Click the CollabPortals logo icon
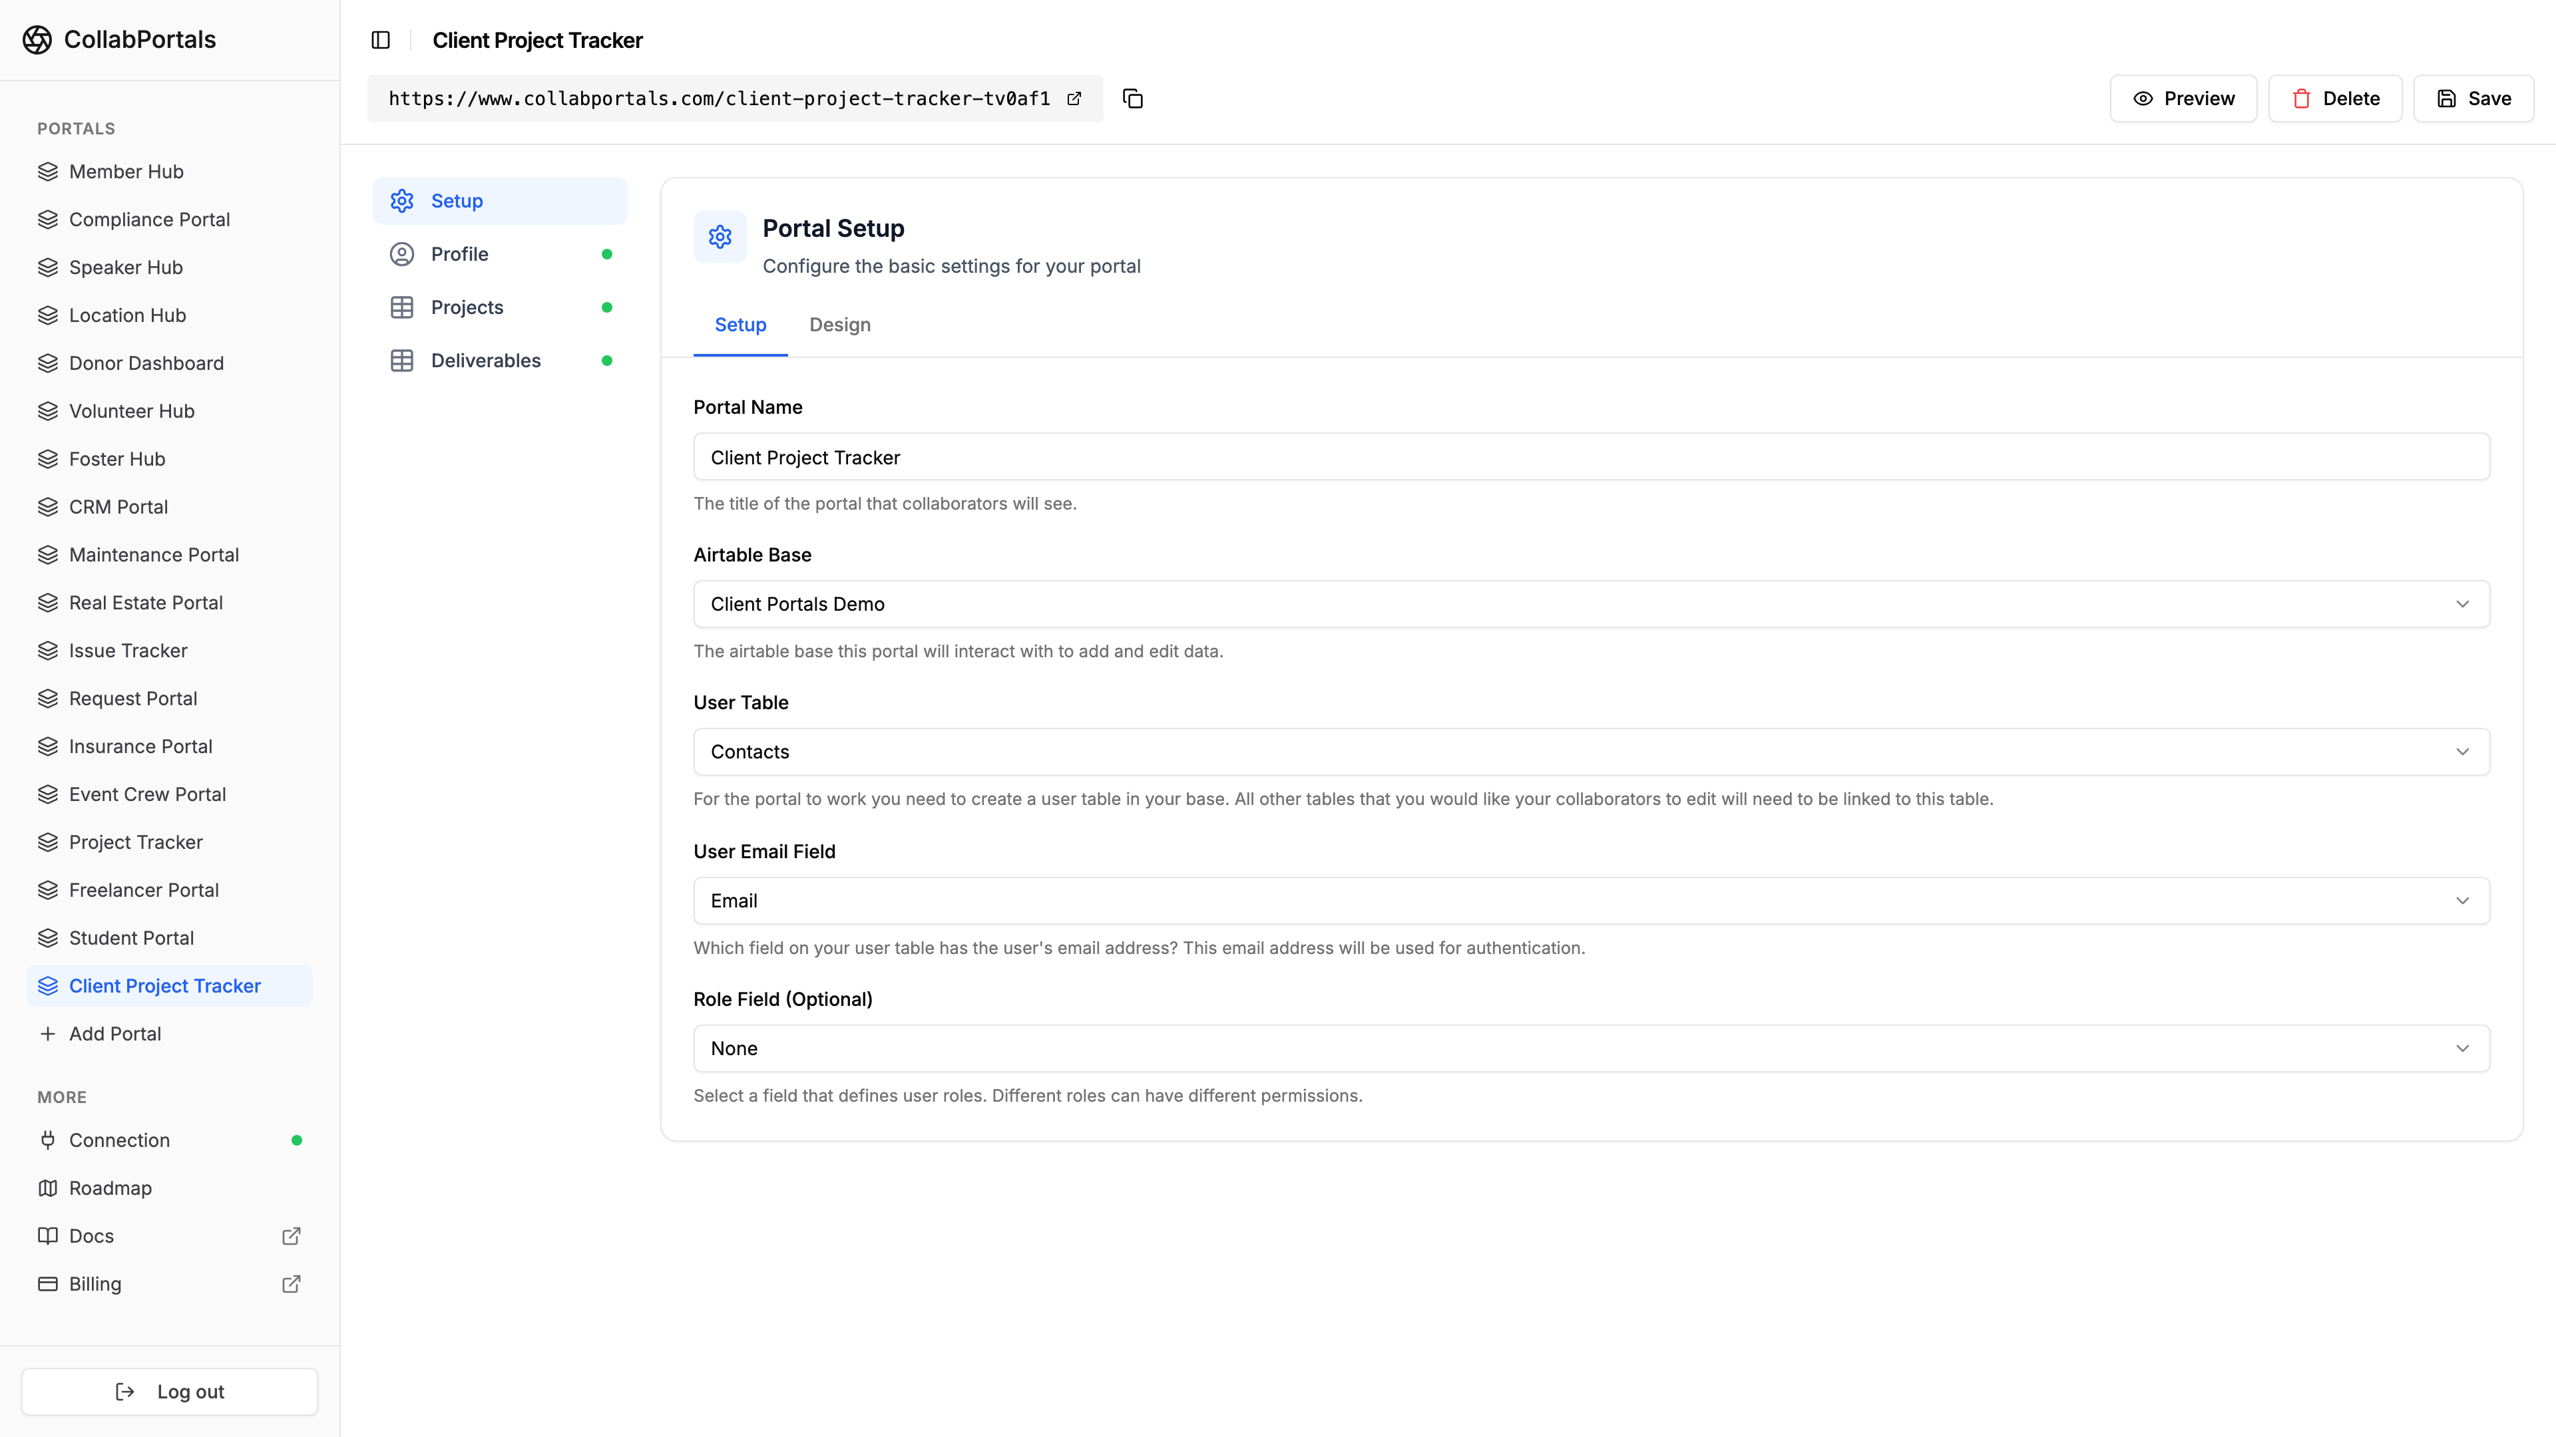This screenshot has width=2556, height=1437. tap(37, 40)
